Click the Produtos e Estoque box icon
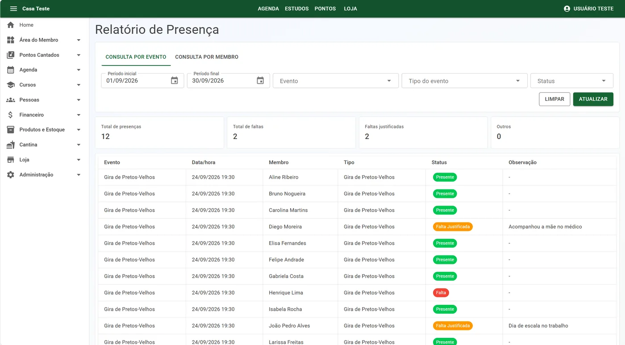This screenshot has width=625, height=345. (11, 130)
